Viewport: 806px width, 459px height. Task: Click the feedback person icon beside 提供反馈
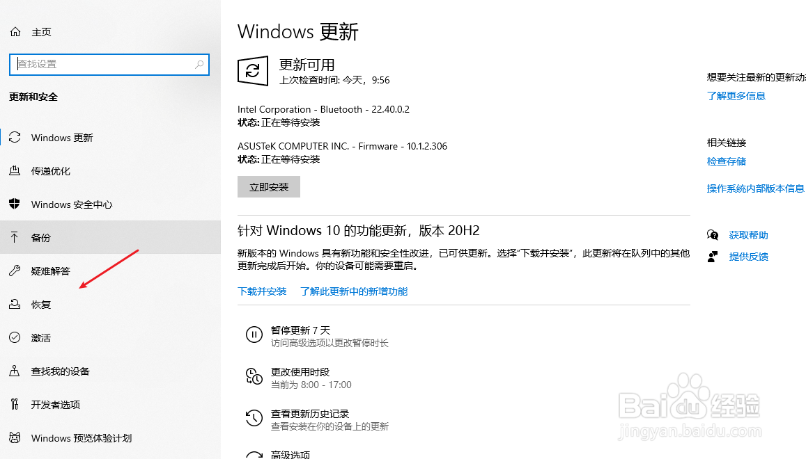713,257
